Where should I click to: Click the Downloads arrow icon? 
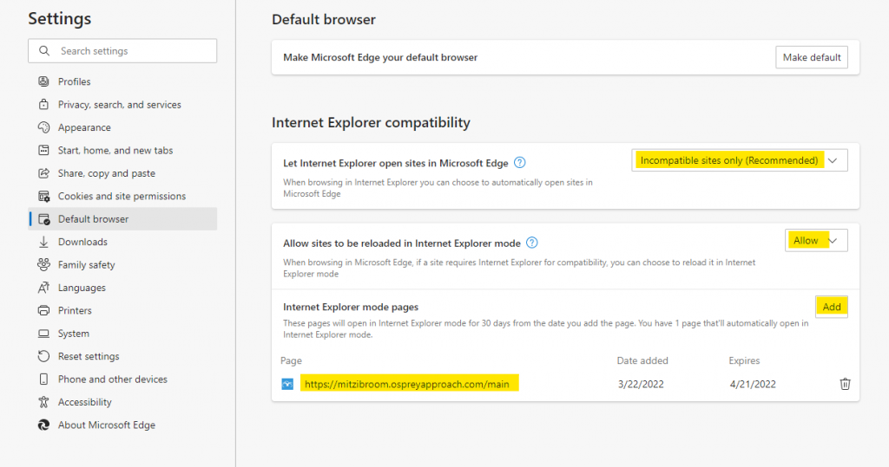[43, 242]
